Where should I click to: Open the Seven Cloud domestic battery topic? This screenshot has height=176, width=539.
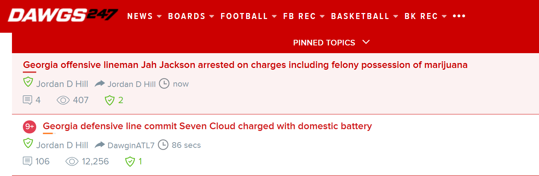[x=207, y=126]
